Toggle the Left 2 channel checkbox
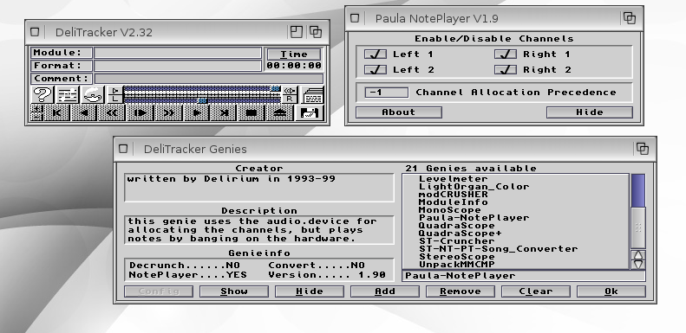The width and height of the screenshot is (686, 333). coord(376,69)
